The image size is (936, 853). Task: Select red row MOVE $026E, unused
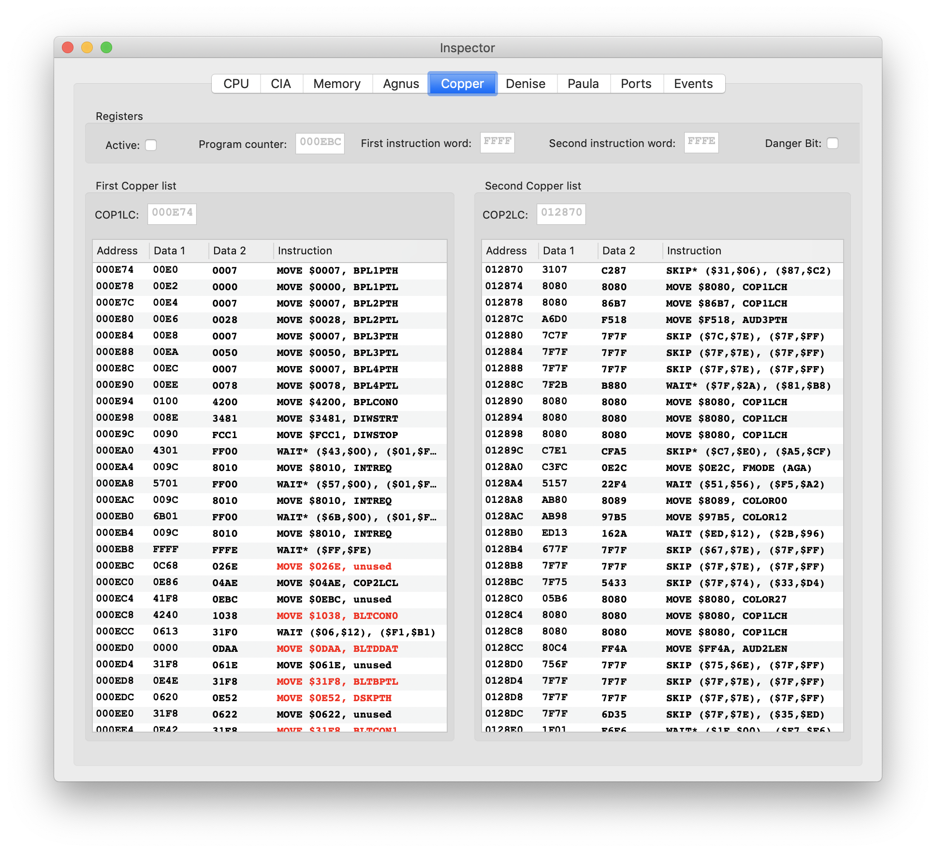(x=270, y=566)
